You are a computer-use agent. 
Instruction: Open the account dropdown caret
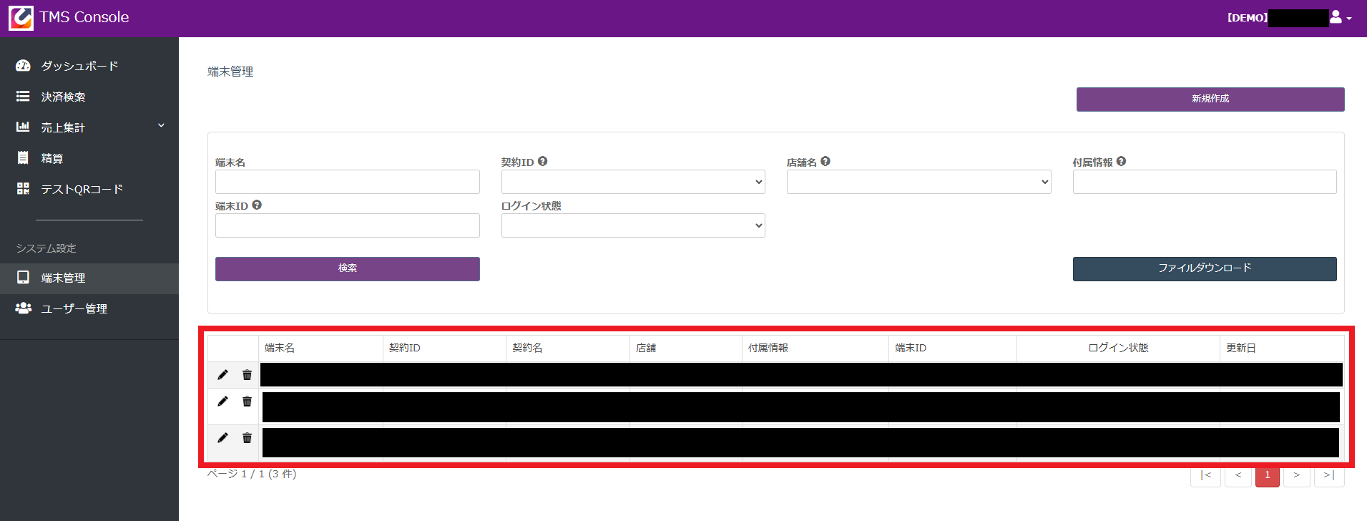[x=1349, y=18]
